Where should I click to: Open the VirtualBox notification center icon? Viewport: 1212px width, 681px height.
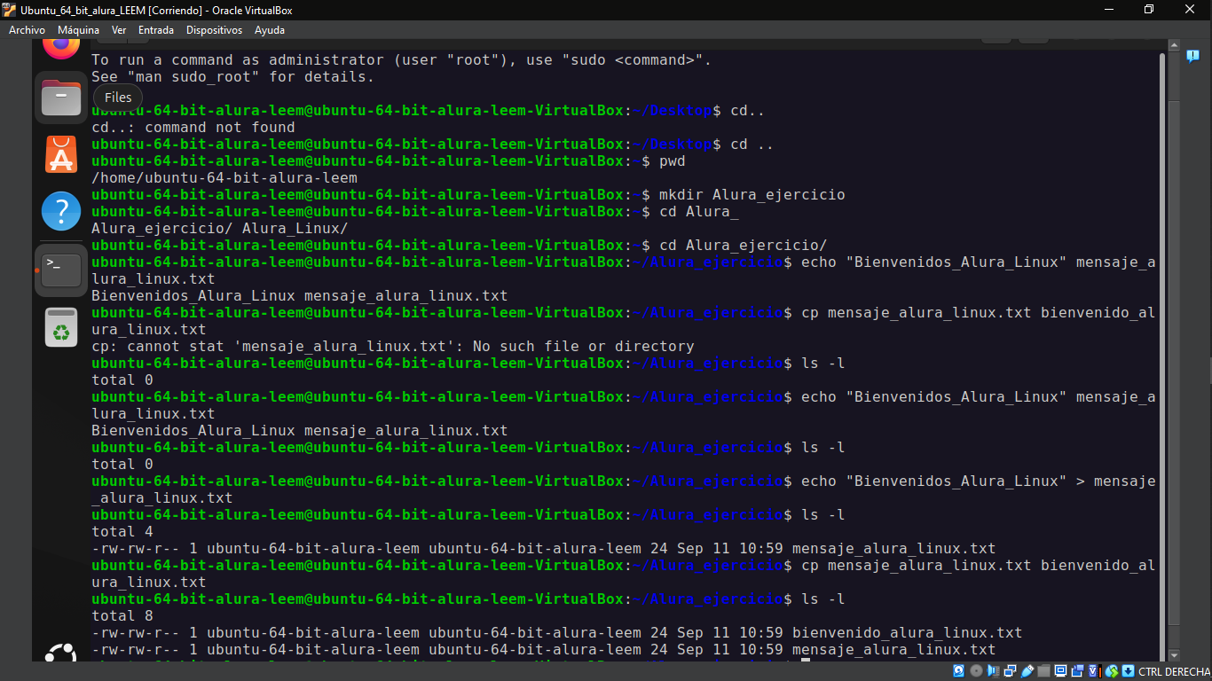(1192, 56)
